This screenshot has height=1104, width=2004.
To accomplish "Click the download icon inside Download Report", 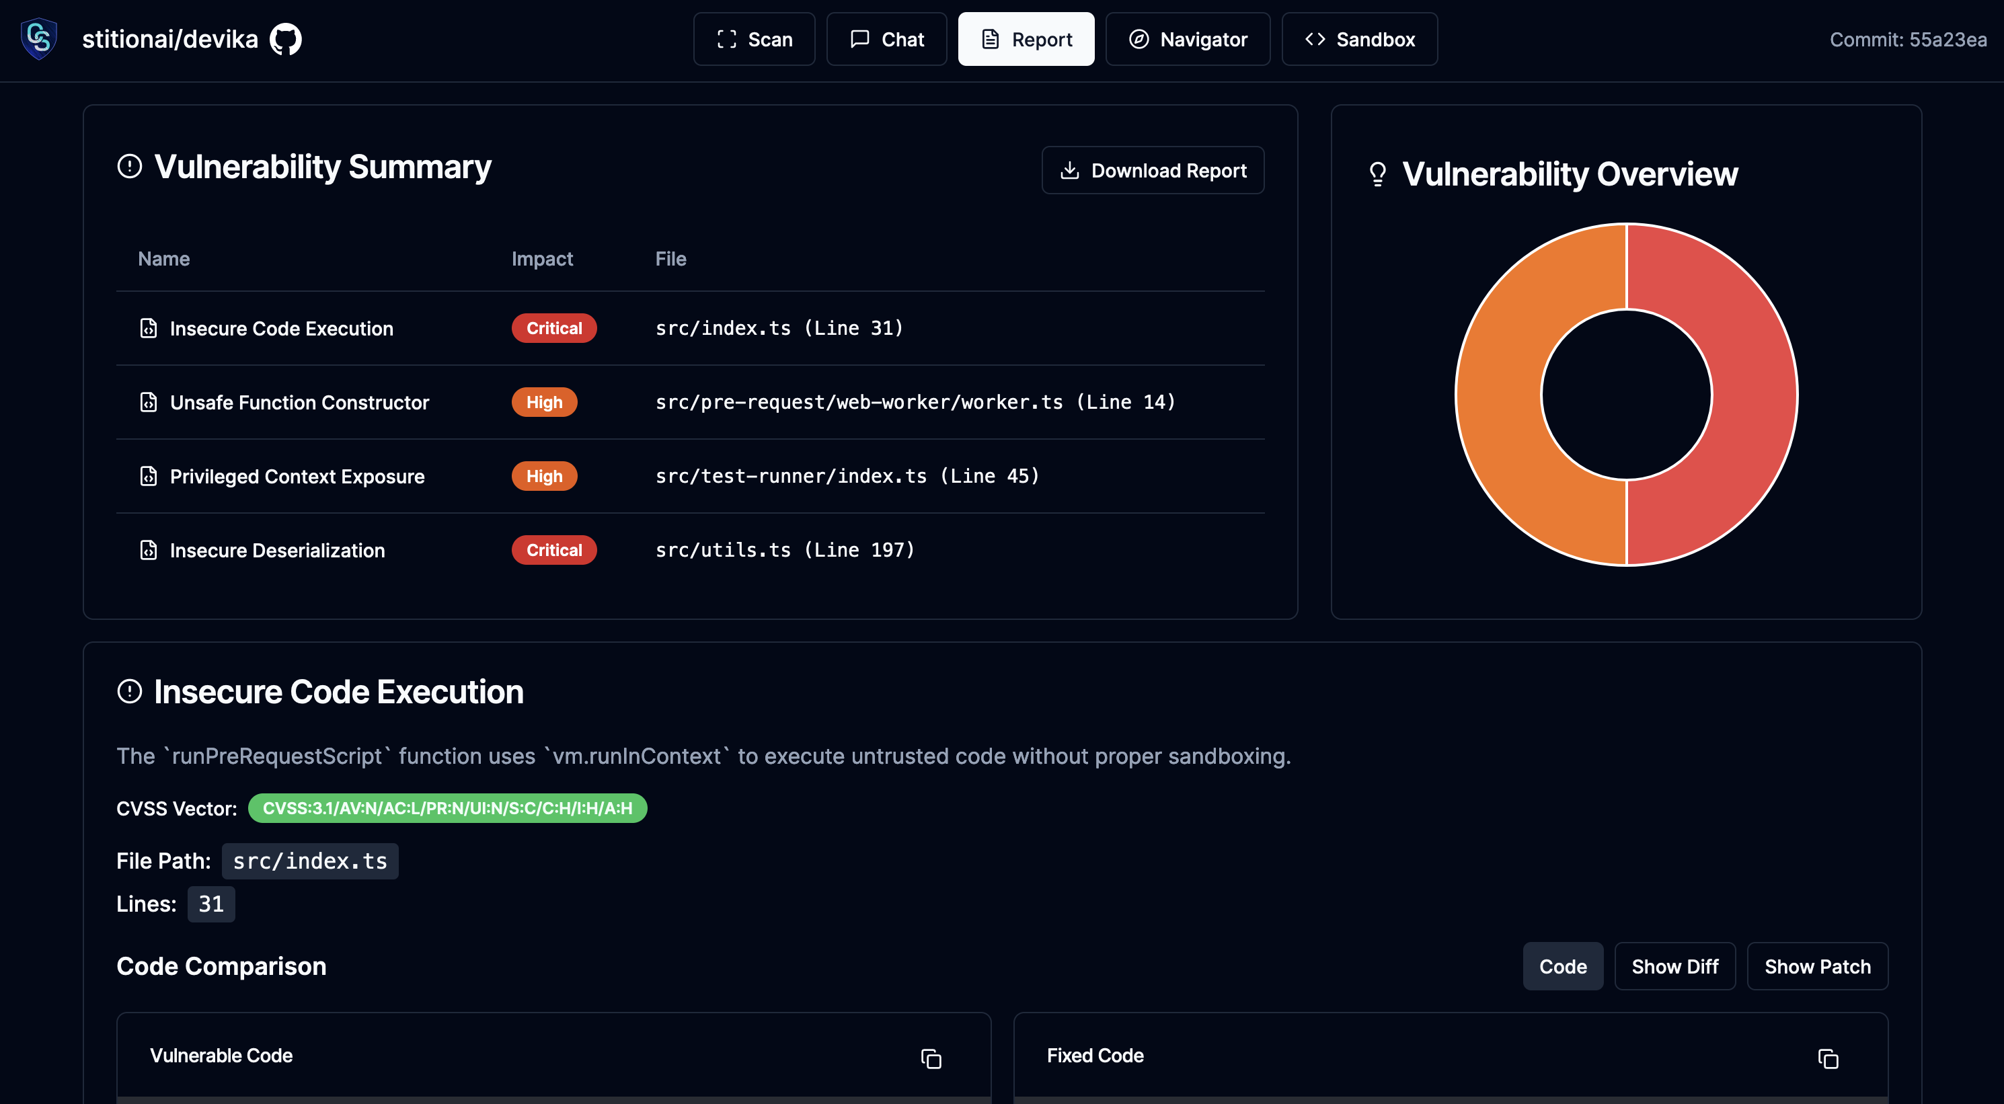I will pyautogui.click(x=1071, y=169).
